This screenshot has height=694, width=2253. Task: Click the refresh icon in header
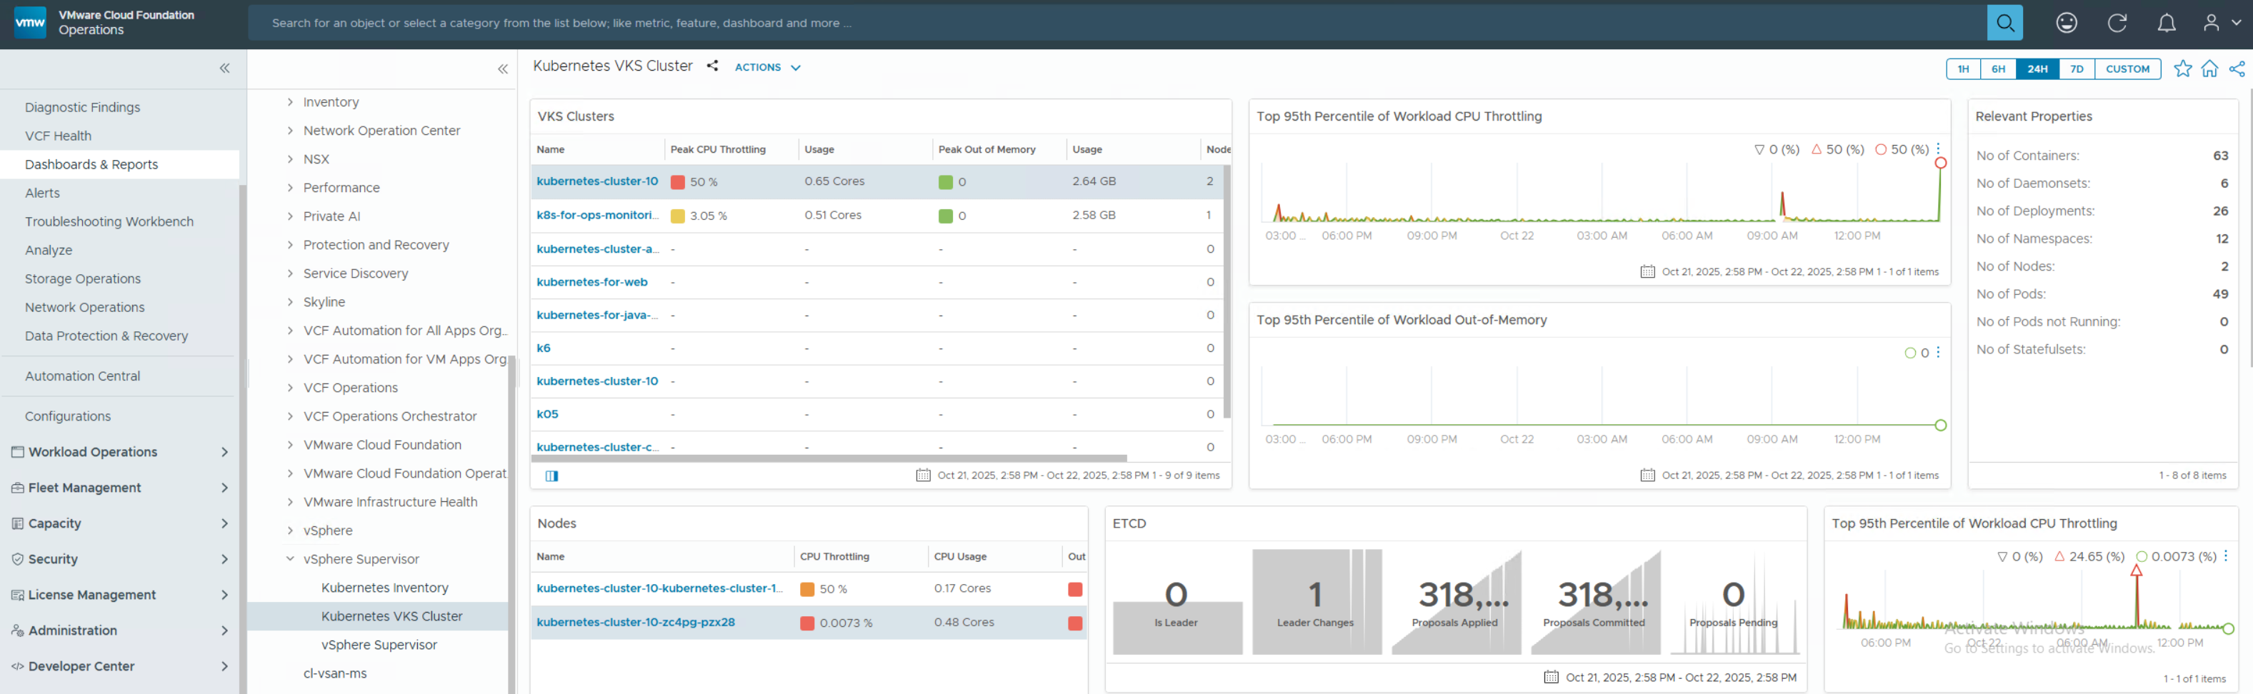(2117, 23)
